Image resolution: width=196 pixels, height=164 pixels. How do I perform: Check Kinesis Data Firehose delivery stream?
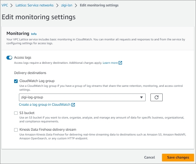click(16, 130)
